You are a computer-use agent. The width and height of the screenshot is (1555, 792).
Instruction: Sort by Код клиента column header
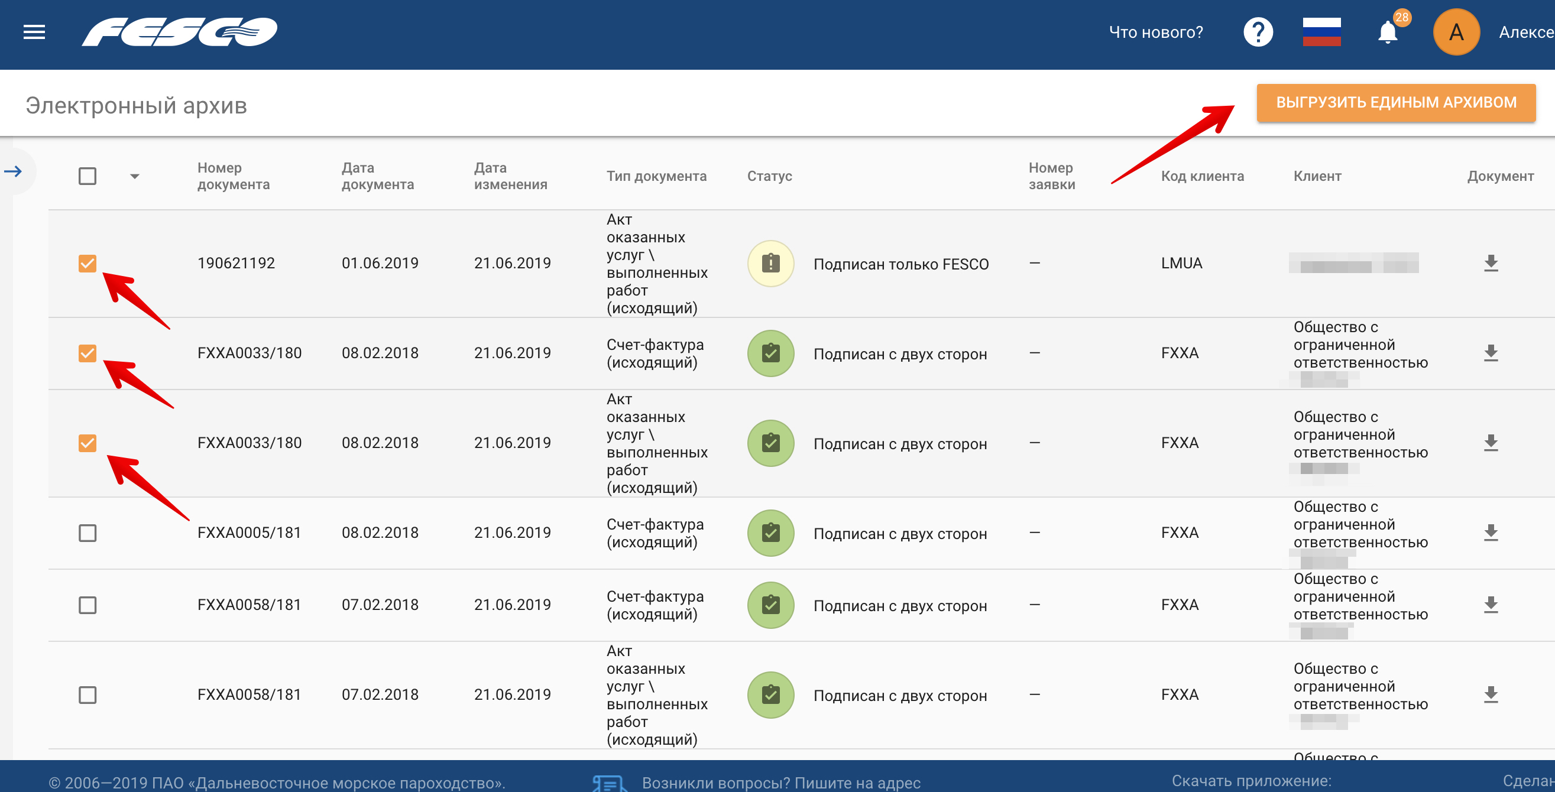pyautogui.click(x=1202, y=176)
